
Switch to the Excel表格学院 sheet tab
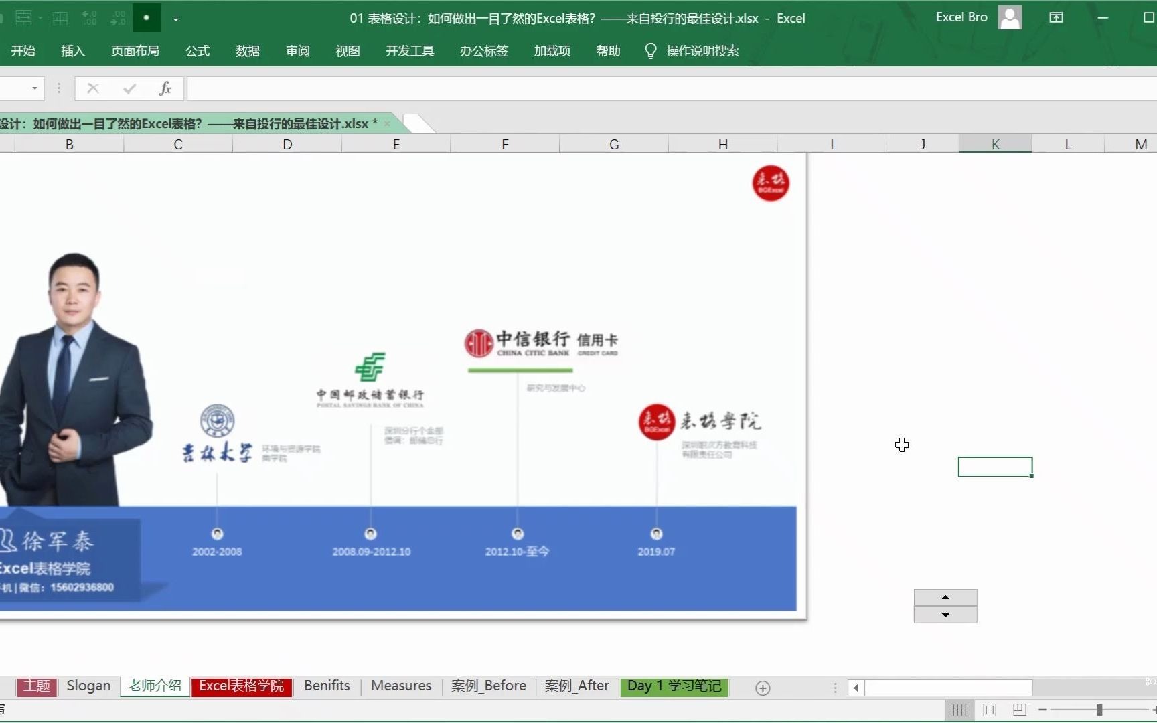click(x=241, y=686)
